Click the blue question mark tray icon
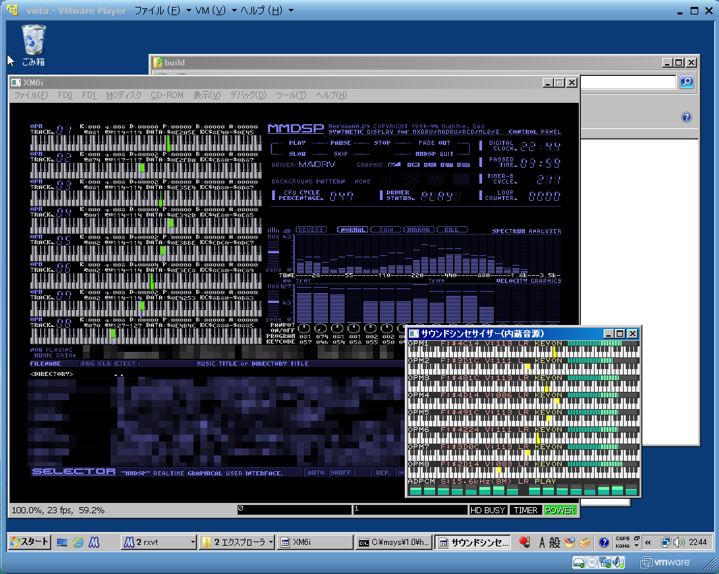The image size is (719, 574). tap(604, 543)
